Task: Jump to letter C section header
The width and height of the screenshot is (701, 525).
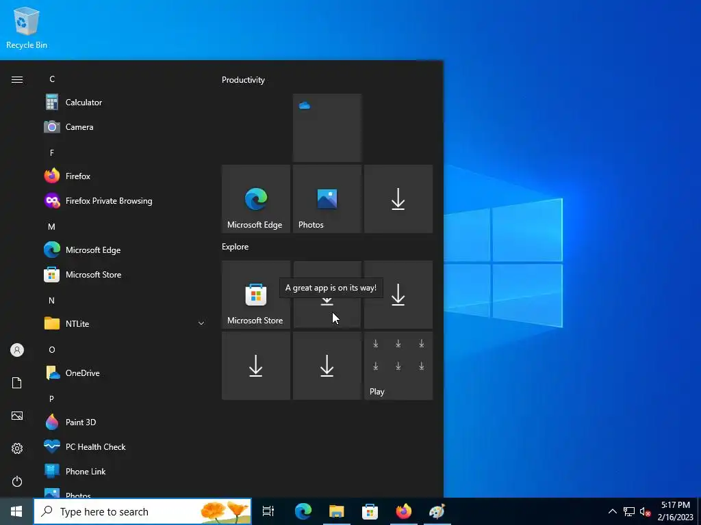Action: pos(52,79)
